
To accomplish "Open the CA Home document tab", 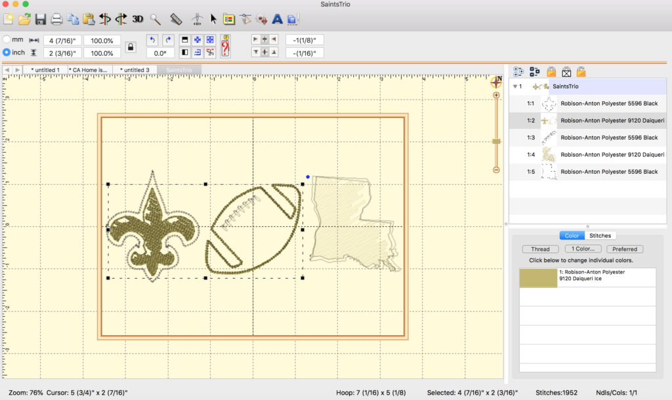I will (x=89, y=69).
